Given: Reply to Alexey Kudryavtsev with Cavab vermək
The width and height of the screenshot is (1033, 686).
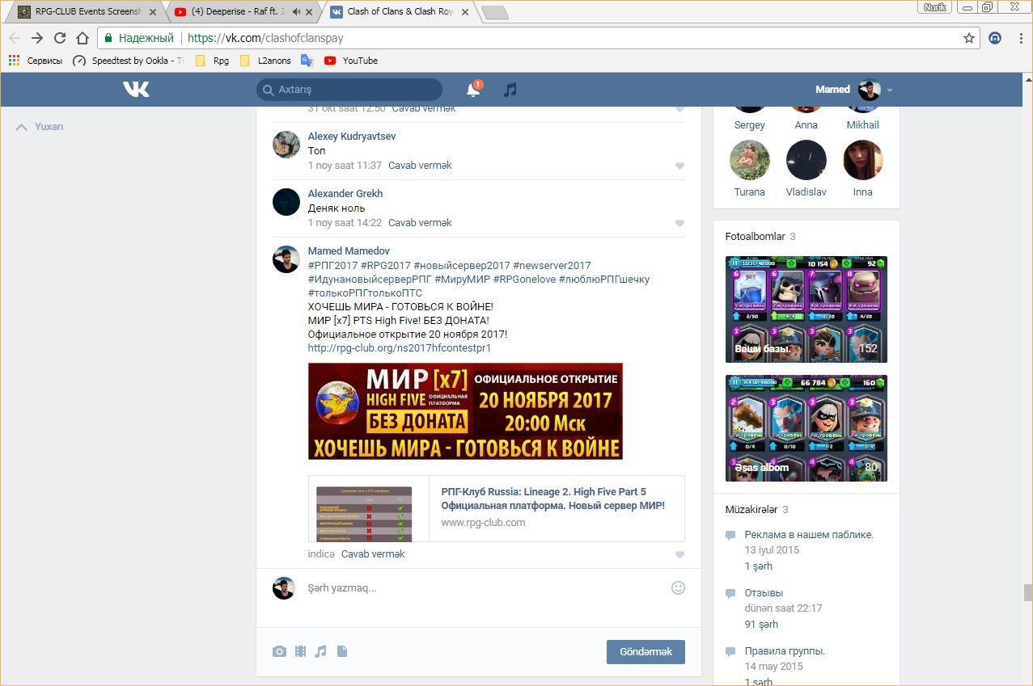Looking at the screenshot, I should (x=420, y=166).
